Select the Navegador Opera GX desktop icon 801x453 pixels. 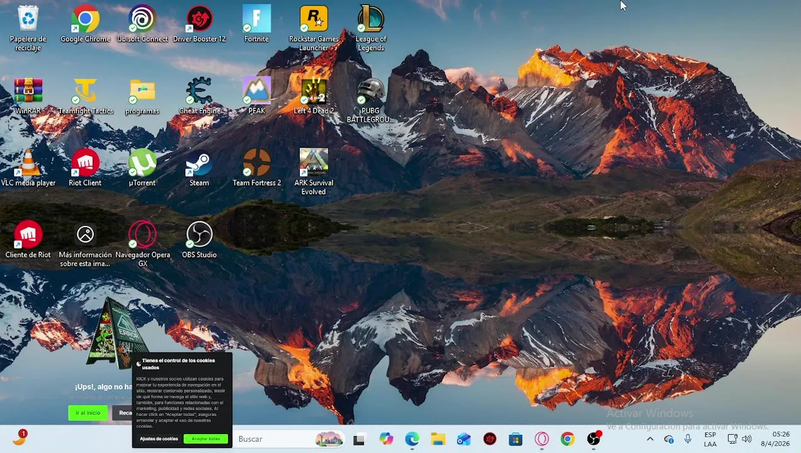click(142, 244)
